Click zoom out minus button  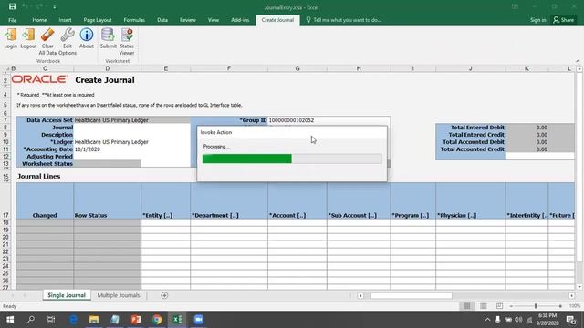click(x=511, y=306)
